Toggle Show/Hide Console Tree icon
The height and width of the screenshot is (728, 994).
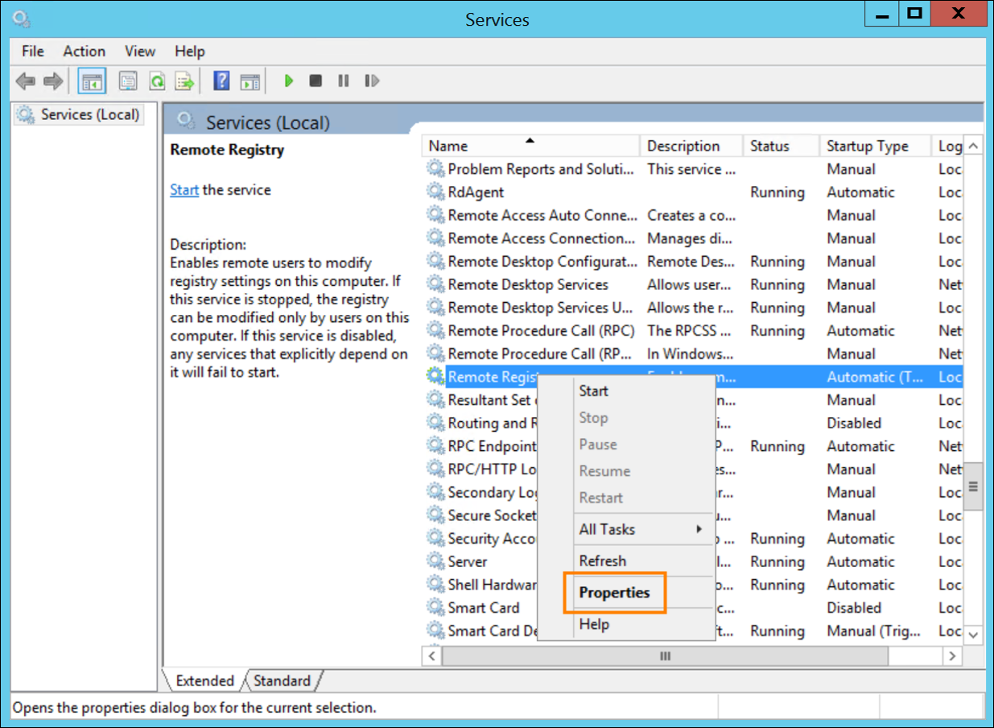pyautogui.click(x=93, y=81)
